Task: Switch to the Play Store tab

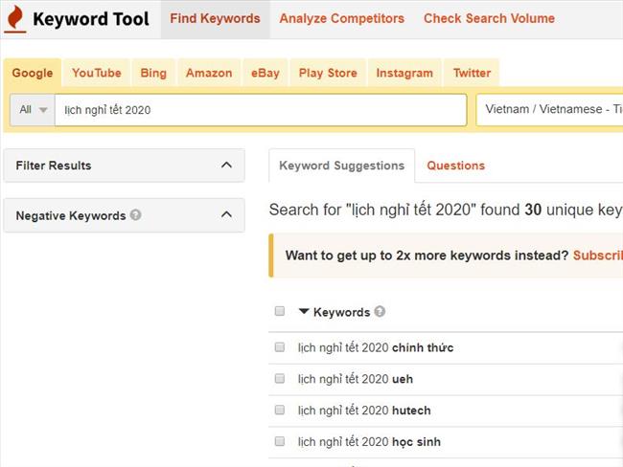Action: click(x=328, y=73)
